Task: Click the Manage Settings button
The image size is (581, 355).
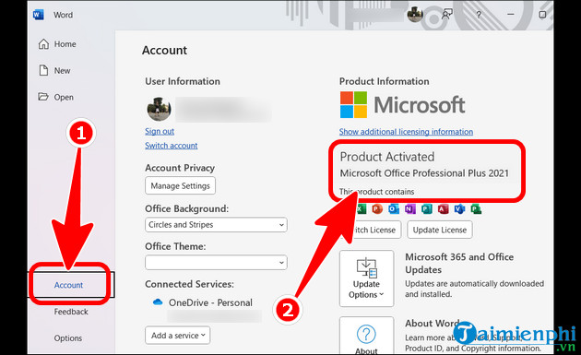Action: tap(180, 185)
